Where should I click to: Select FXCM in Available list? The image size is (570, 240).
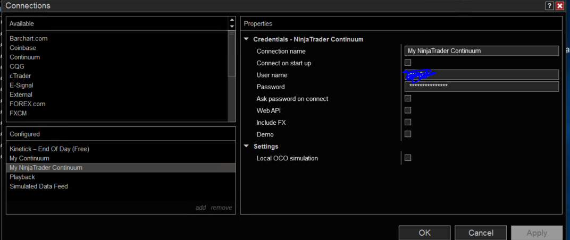pyautogui.click(x=18, y=113)
